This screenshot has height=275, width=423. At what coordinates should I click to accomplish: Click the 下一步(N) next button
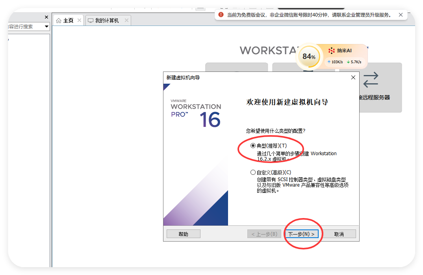click(301, 233)
